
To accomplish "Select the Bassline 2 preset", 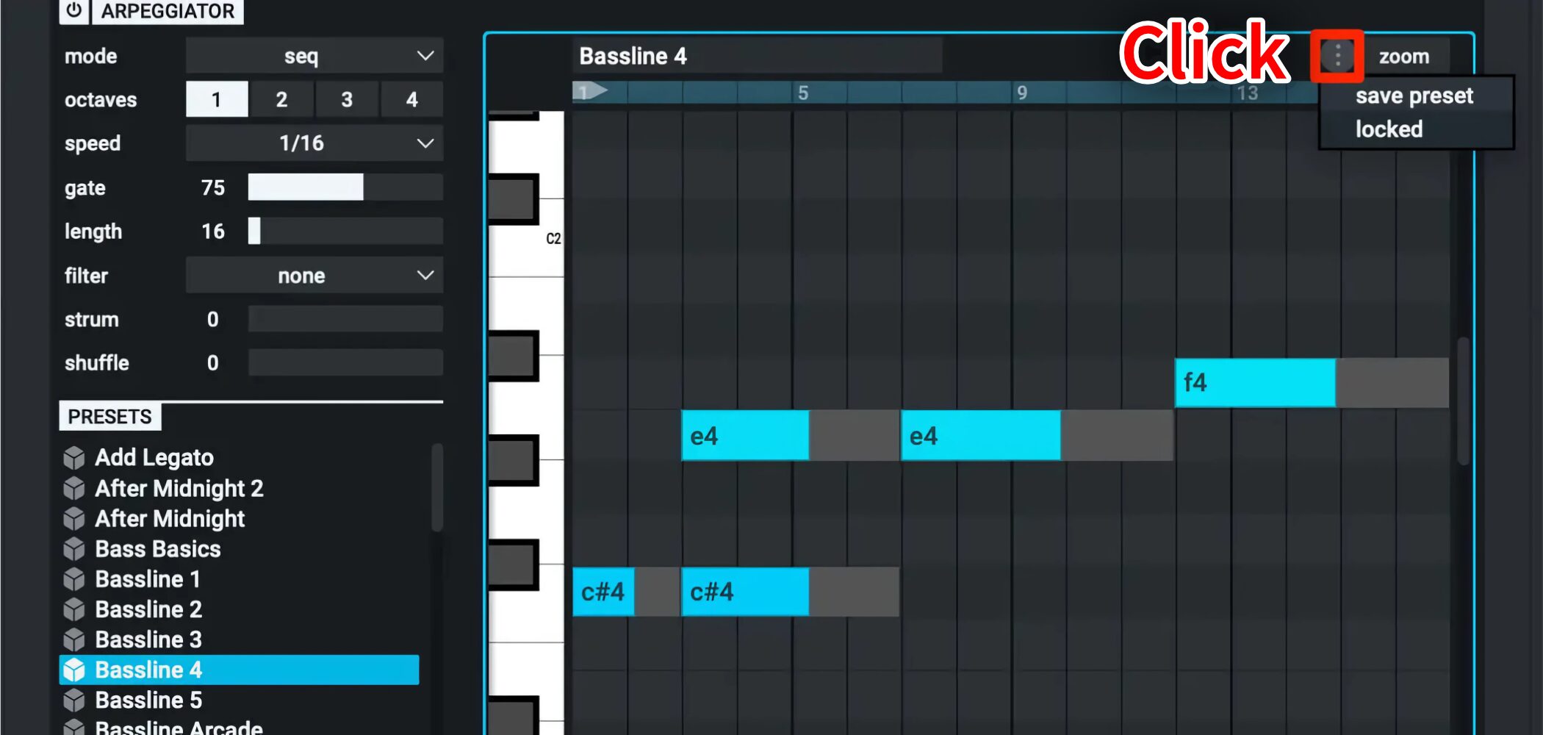I will pyautogui.click(x=240, y=609).
